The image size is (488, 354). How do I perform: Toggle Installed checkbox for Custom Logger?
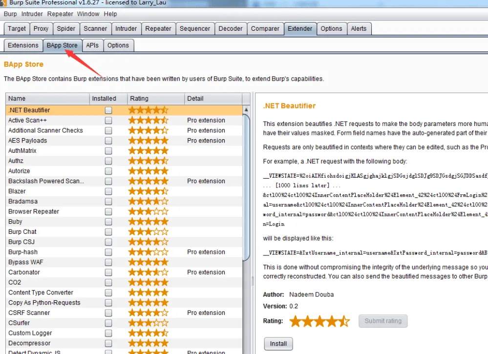(108, 333)
